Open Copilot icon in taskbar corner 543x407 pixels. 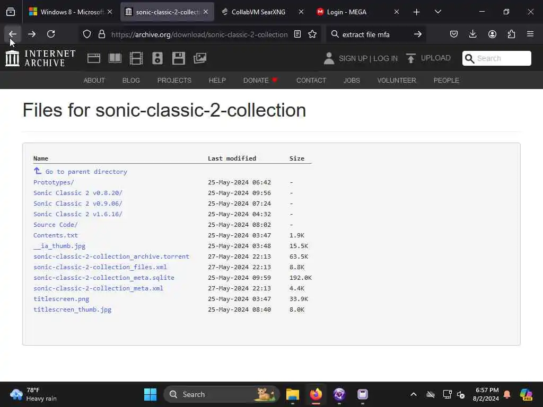point(526,394)
